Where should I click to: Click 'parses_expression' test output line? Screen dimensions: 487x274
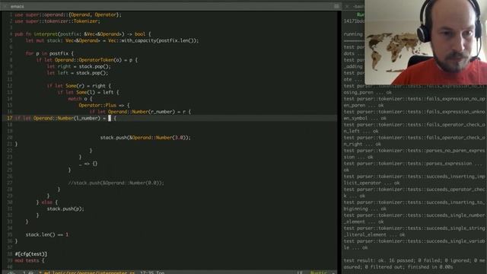coord(413,167)
